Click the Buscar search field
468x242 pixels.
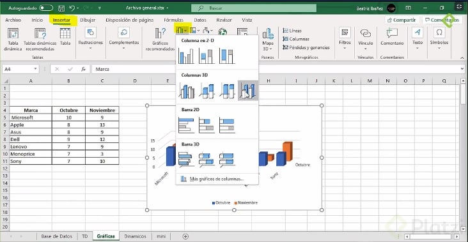254,8
